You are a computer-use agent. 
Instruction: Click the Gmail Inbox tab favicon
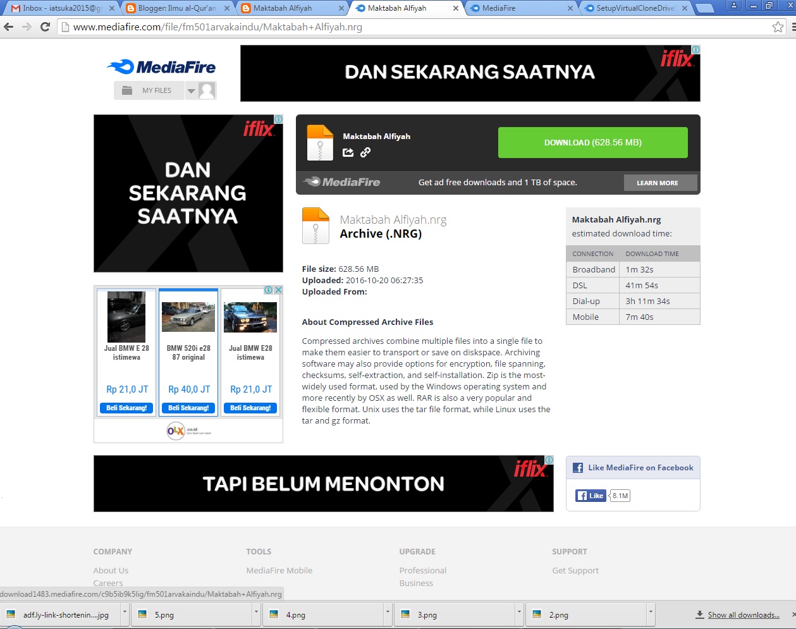tap(15, 8)
